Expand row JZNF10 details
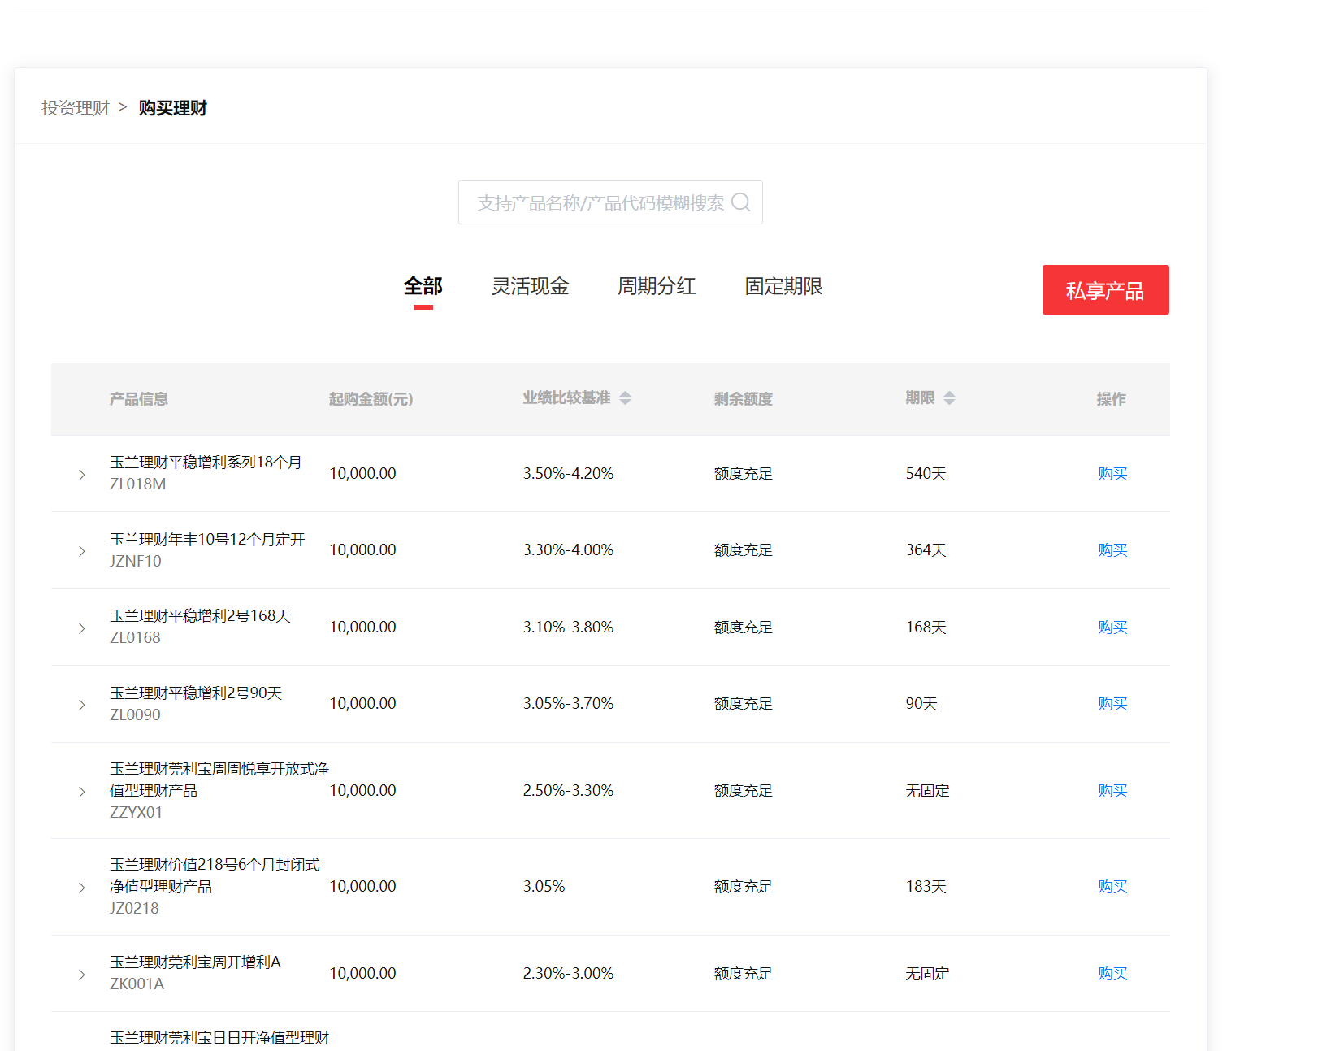The height and width of the screenshot is (1051, 1344). click(81, 551)
